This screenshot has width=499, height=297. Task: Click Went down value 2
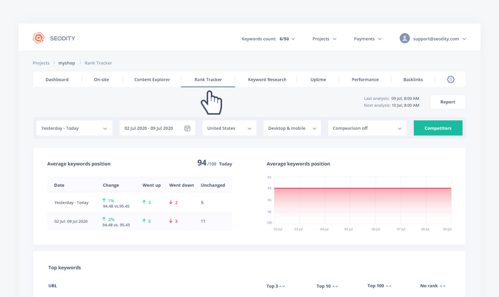point(176,203)
